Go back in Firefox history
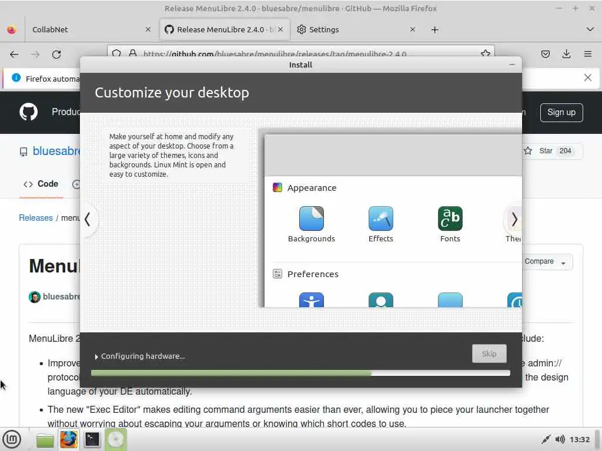Screen dimensions: 602x451 click(x=14, y=55)
